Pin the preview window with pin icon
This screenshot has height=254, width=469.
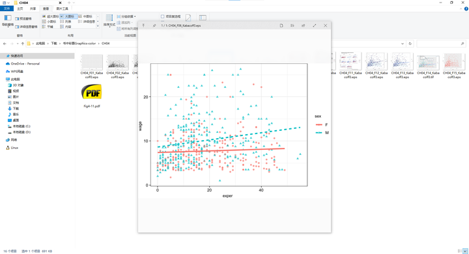point(154,25)
